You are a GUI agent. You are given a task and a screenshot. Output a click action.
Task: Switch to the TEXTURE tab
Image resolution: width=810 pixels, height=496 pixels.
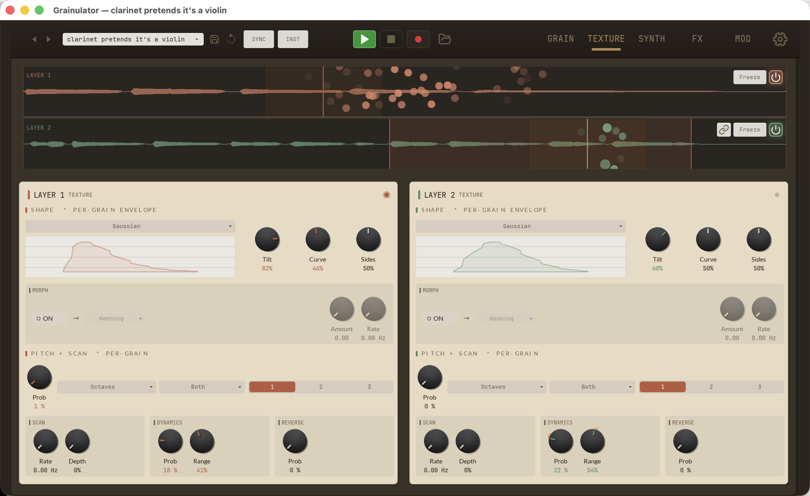[x=606, y=39]
